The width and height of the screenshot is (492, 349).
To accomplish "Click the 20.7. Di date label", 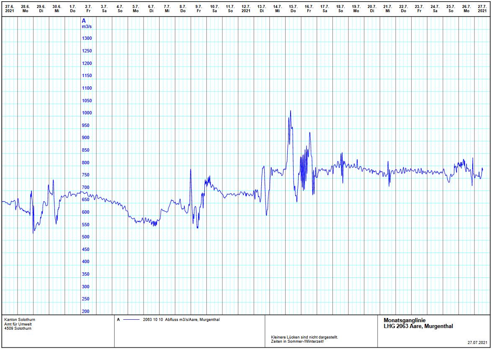I will coord(372,8).
